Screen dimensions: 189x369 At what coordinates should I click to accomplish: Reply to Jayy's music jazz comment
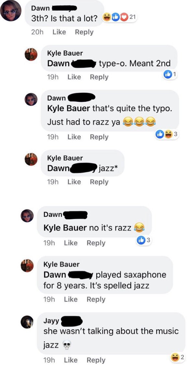click(x=96, y=360)
